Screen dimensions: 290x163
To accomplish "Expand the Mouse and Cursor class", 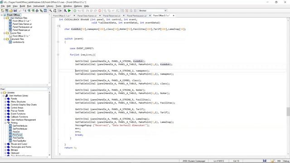I will (5, 144).
